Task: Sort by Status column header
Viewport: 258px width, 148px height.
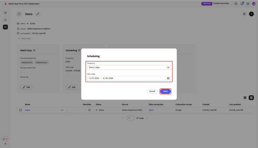Action: (98, 104)
